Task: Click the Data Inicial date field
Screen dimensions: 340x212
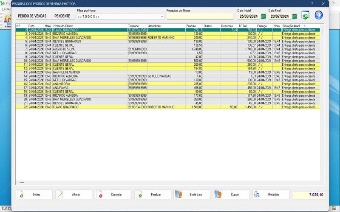Action: click(x=248, y=17)
